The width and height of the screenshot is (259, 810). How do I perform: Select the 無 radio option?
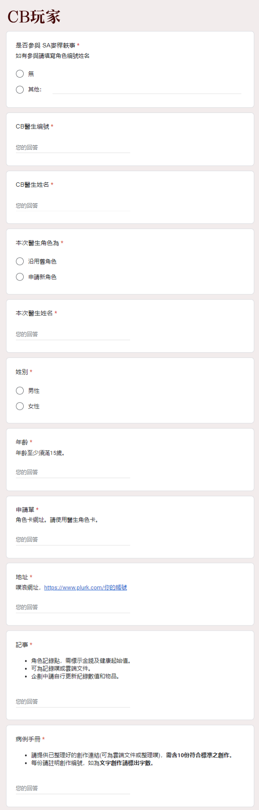tap(20, 74)
